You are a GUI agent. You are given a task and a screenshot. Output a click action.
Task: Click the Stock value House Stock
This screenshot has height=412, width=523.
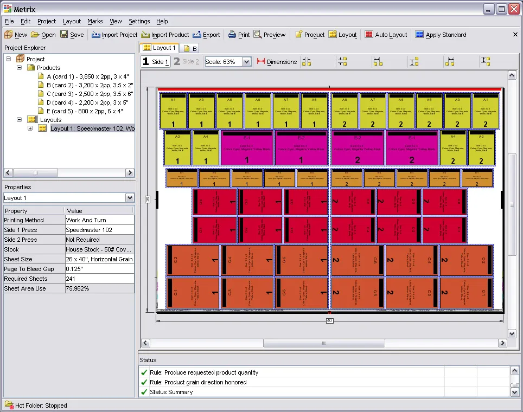click(x=100, y=249)
